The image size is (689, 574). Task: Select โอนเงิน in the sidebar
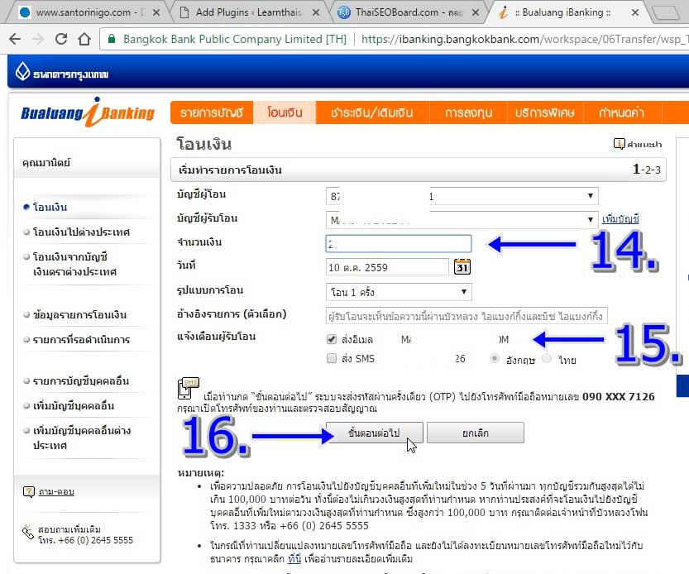[50, 207]
